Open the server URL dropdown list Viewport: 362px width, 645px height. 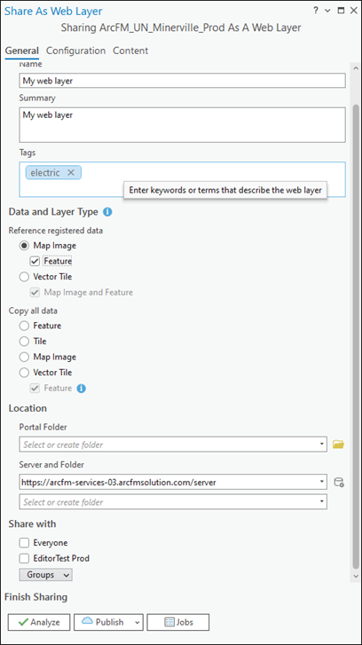click(321, 482)
